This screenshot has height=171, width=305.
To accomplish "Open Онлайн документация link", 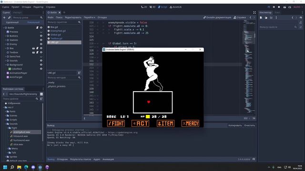I will [217, 18].
